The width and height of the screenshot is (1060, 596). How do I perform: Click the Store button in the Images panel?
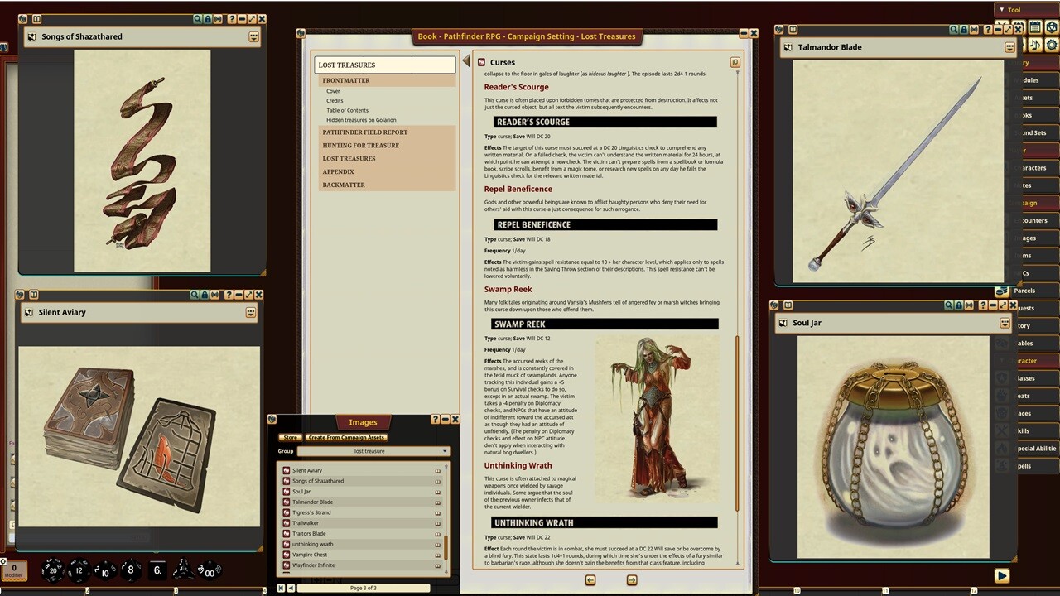(x=291, y=437)
